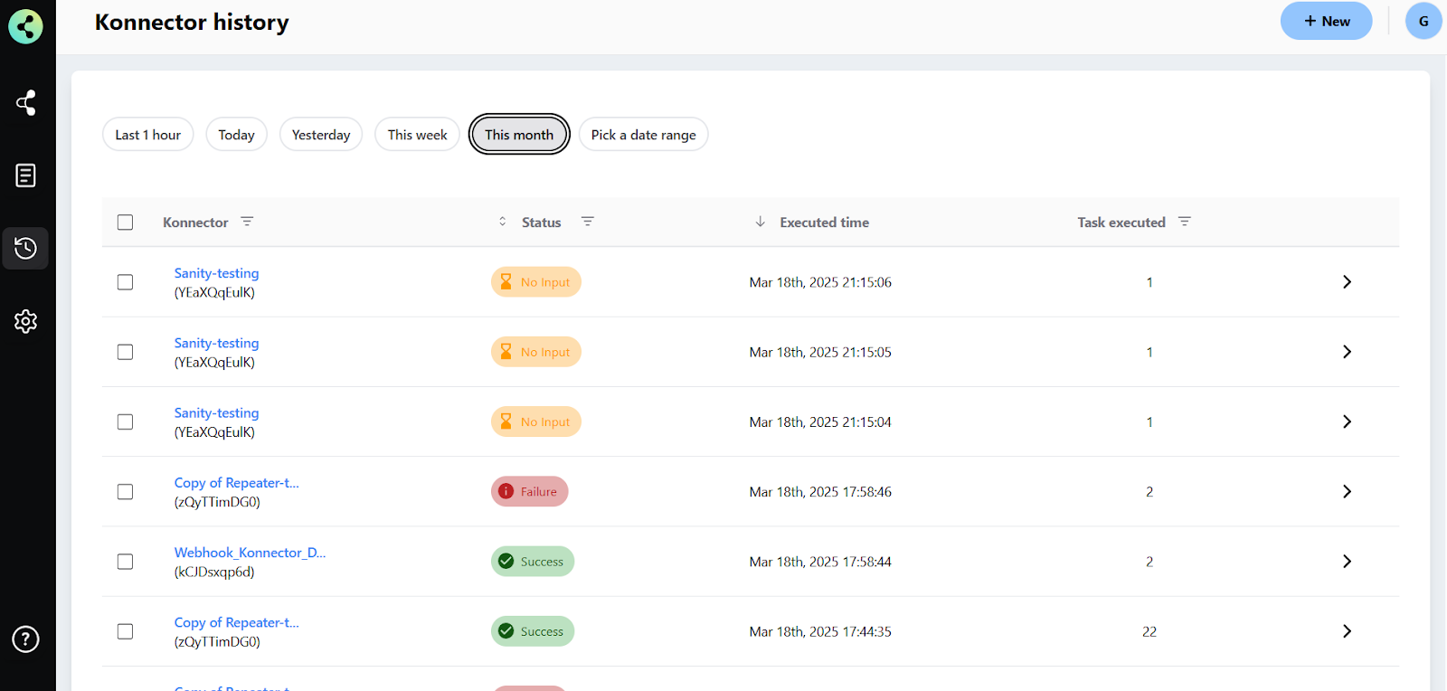The image size is (1447, 691).
Task: Click Mar 18th, 2025 17:58:46 timestamp
Action: point(820,491)
